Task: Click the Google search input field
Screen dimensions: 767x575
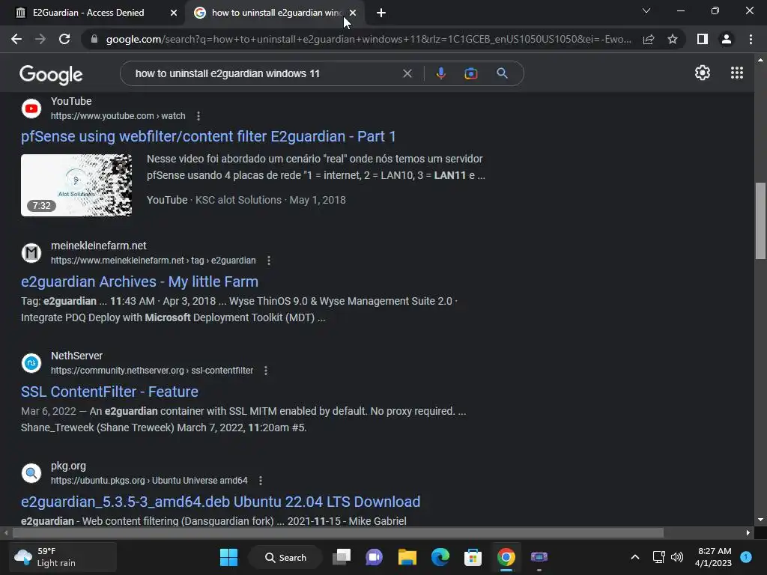Action: click(x=264, y=73)
